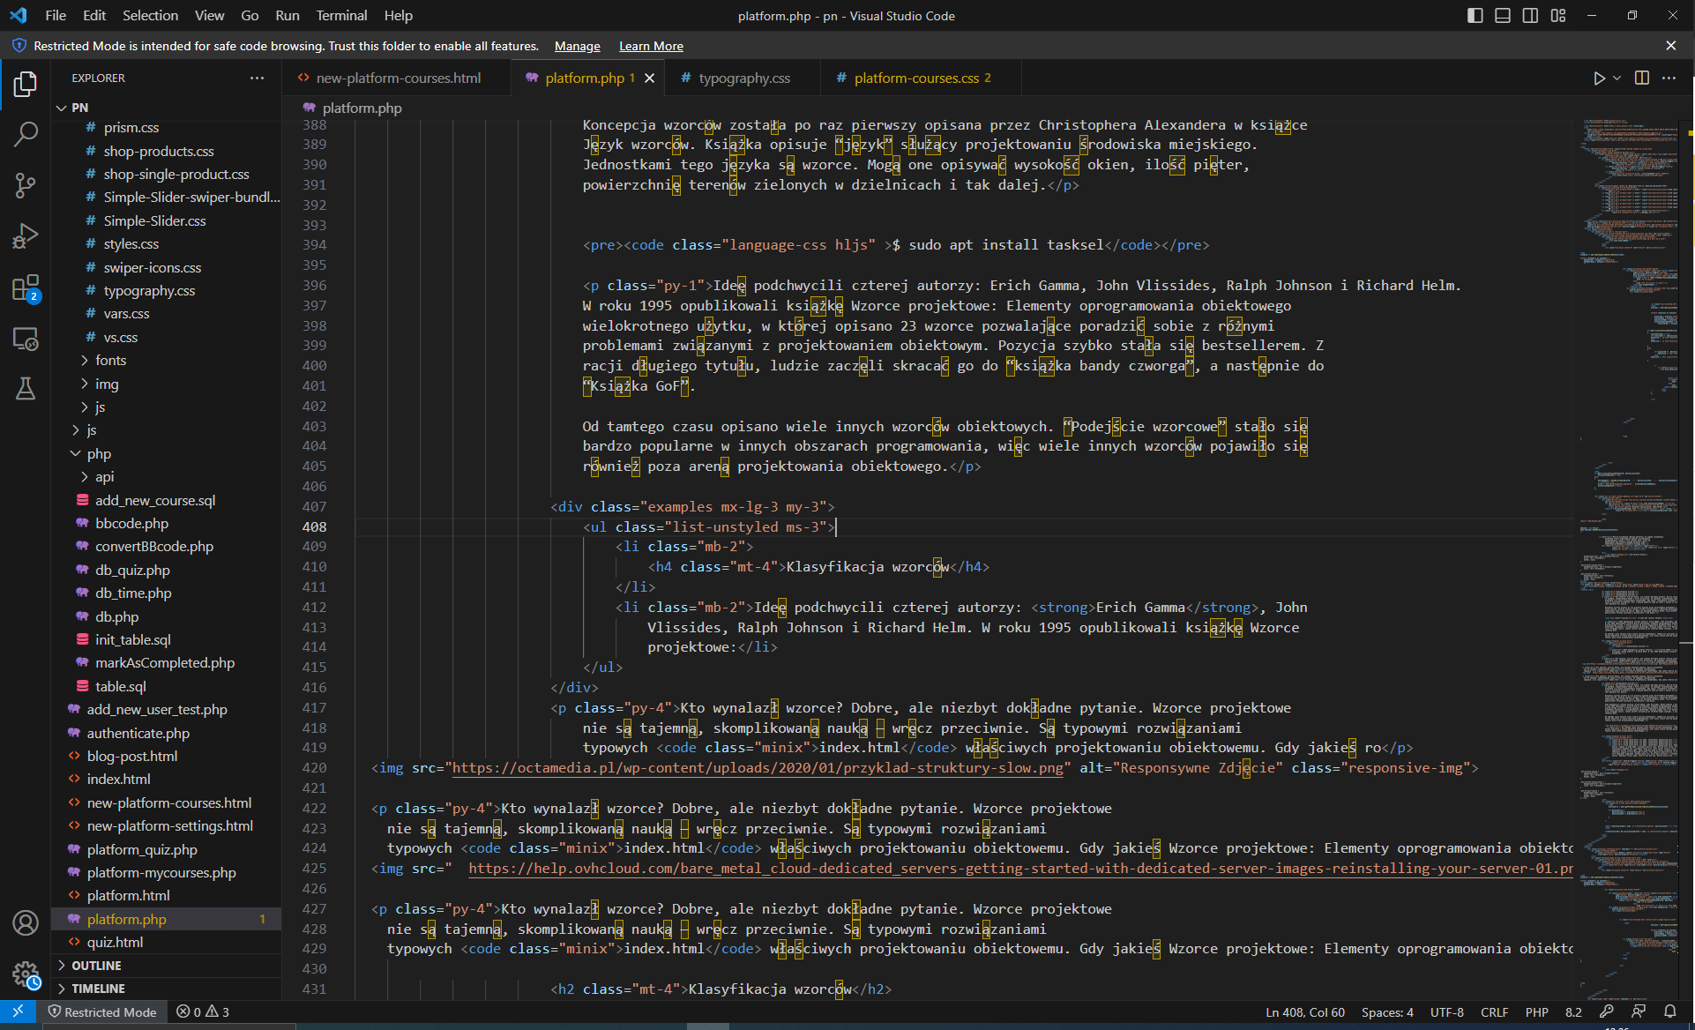Viewport: 1695px width, 1030px height.
Task: Open platform_quiz.php file
Action: [x=142, y=849]
